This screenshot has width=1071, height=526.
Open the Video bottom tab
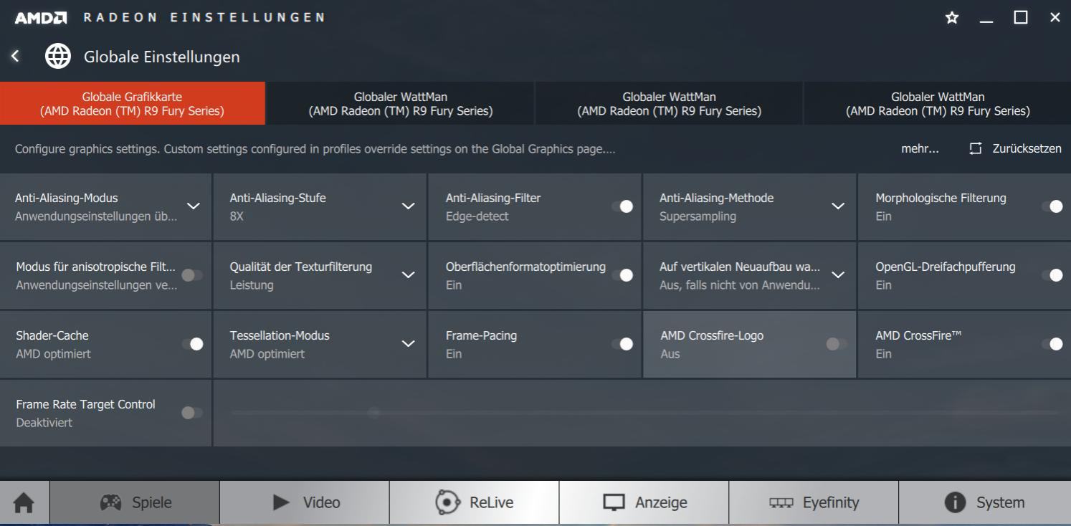pyautogui.click(x=305, y=502)
